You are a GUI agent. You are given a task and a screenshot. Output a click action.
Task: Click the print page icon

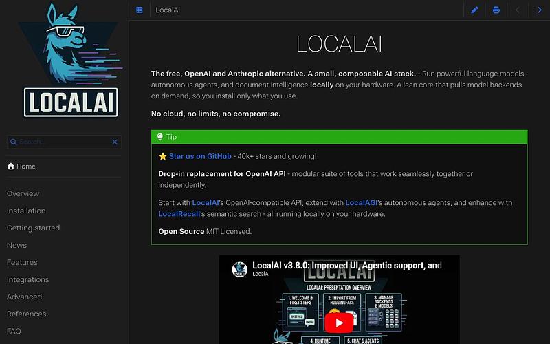pos(496,10)
